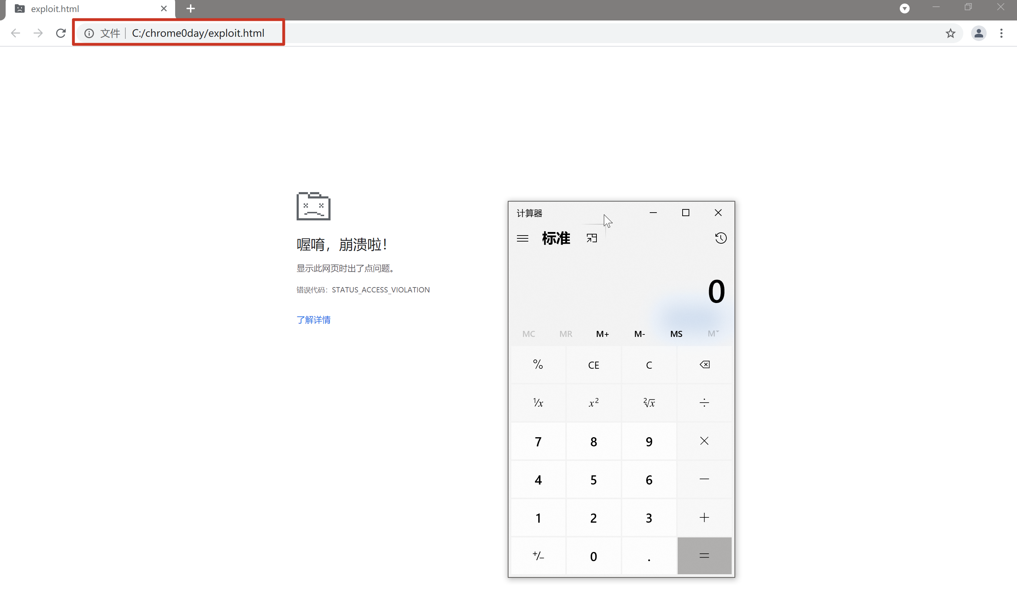The height and width of the screenshot is (594, 1017).
Task: Click the keep-on-top icon beside 标准
Action: (x=591, y=238)
